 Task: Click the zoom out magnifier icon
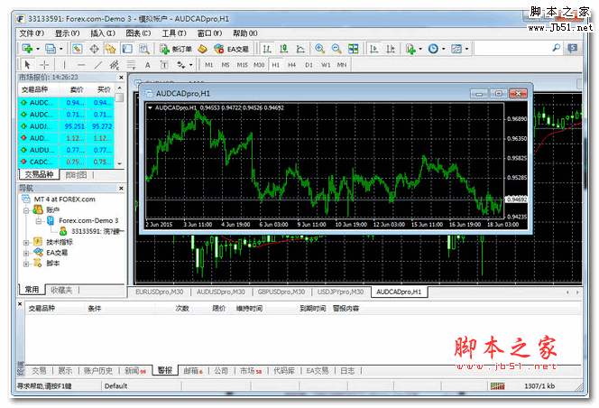coord(336,49)
